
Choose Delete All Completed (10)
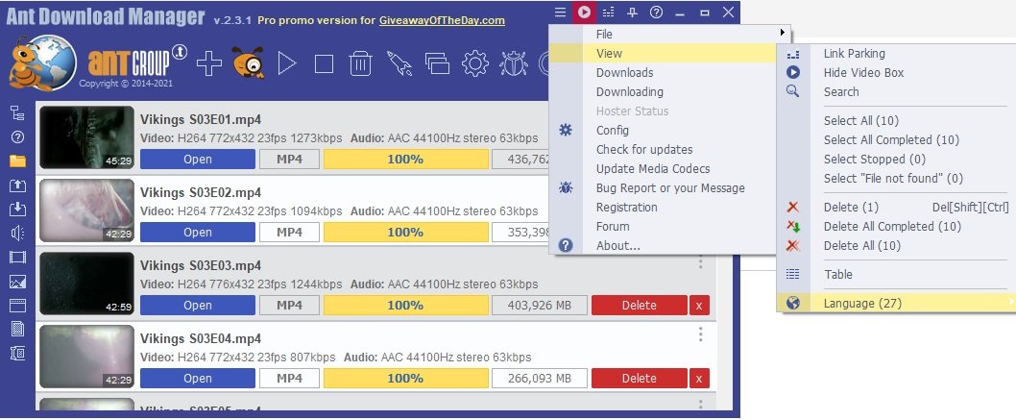(x=898, y=226)
